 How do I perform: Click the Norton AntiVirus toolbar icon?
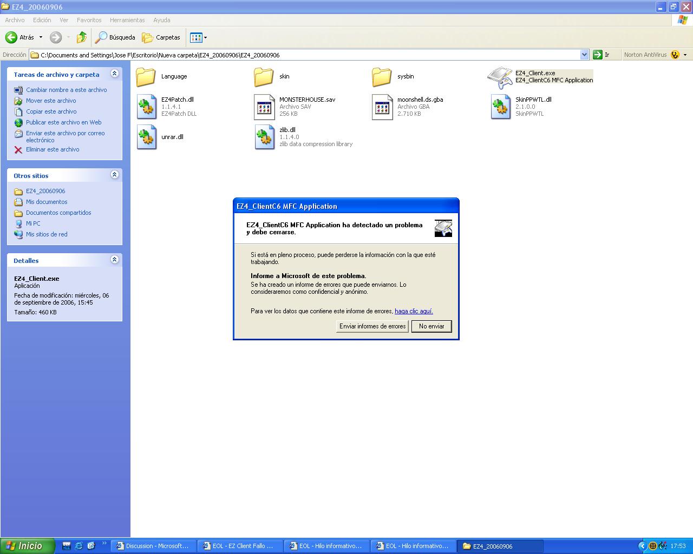(x=675, y=55)
